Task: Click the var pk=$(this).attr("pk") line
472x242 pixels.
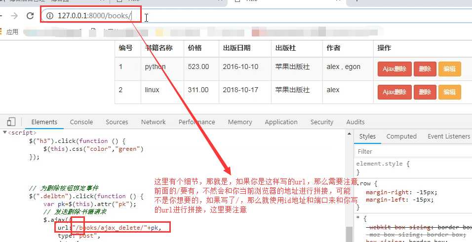Action: click(90, 204)
